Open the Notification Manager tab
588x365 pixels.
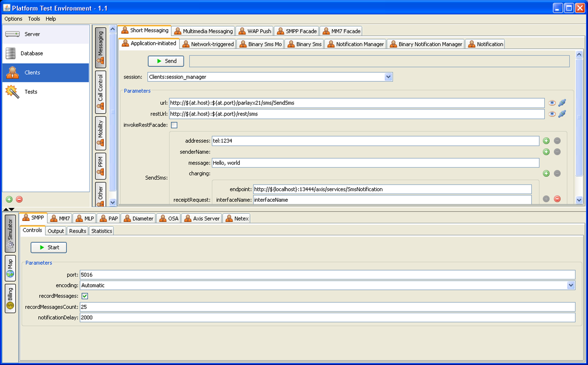coord(355,44)
